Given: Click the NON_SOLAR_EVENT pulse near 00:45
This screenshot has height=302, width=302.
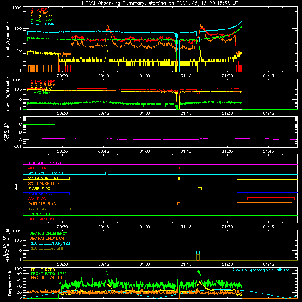Looking at the screenshot, I should point(107,173).
